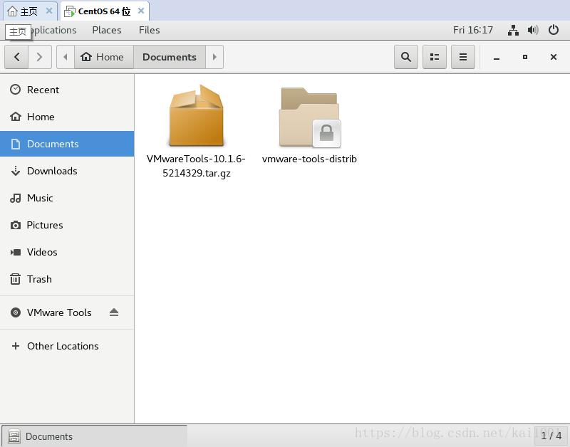The height and width of the screenshot is (447, 570).
Task: Click the clock icon beside Recent
Action: (15, 89)
